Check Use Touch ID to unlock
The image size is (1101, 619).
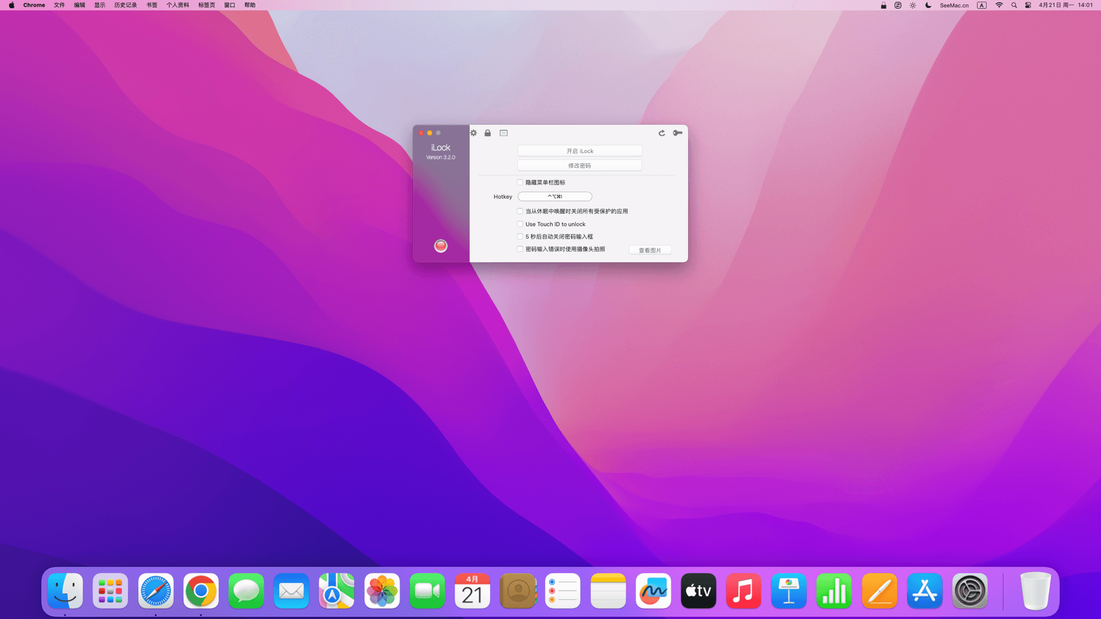[x=520, y=224]
